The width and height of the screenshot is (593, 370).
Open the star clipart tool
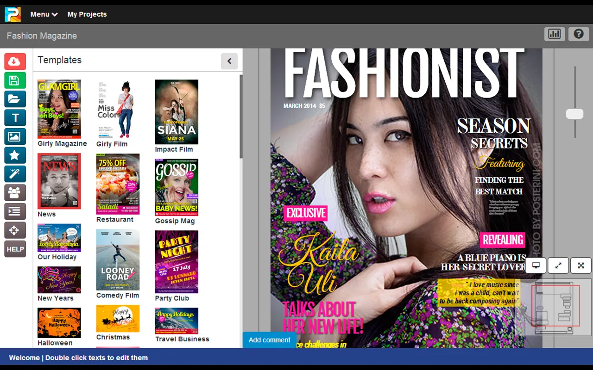tap(15, 155)
